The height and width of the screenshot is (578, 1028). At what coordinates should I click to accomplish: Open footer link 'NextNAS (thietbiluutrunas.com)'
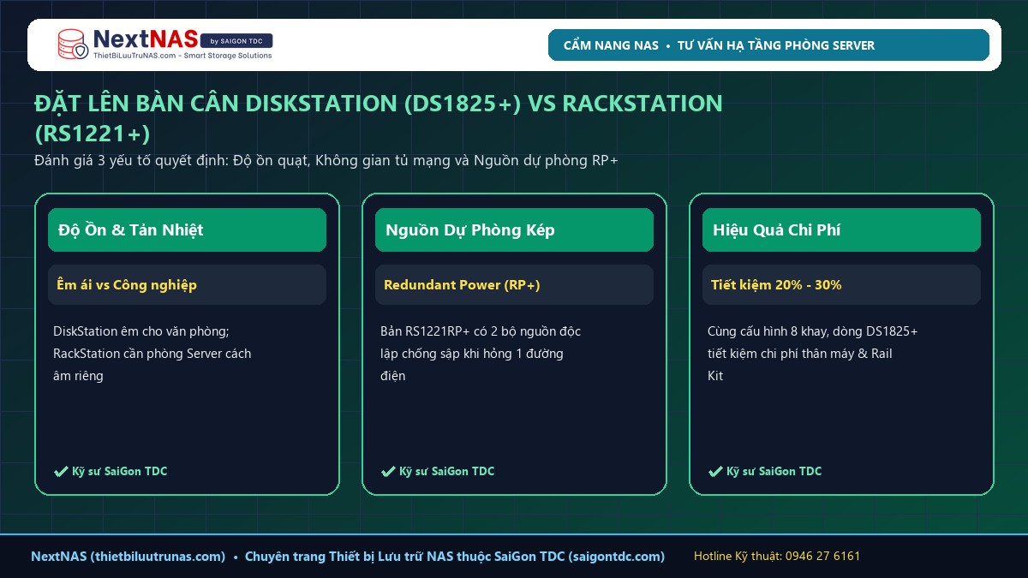(128, 557)
